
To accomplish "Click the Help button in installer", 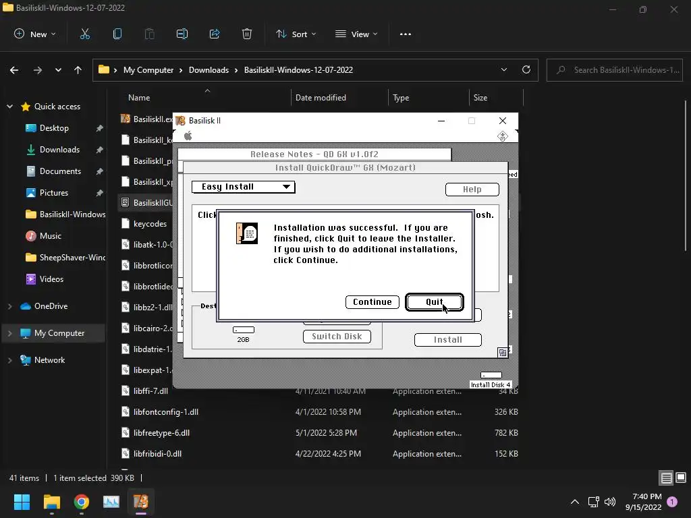I will click(x=472, y=190).
